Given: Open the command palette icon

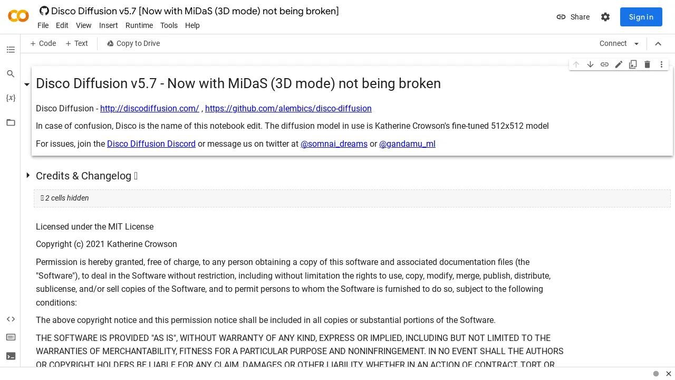Looking at the screenshot, I should (x=11, y=337).
